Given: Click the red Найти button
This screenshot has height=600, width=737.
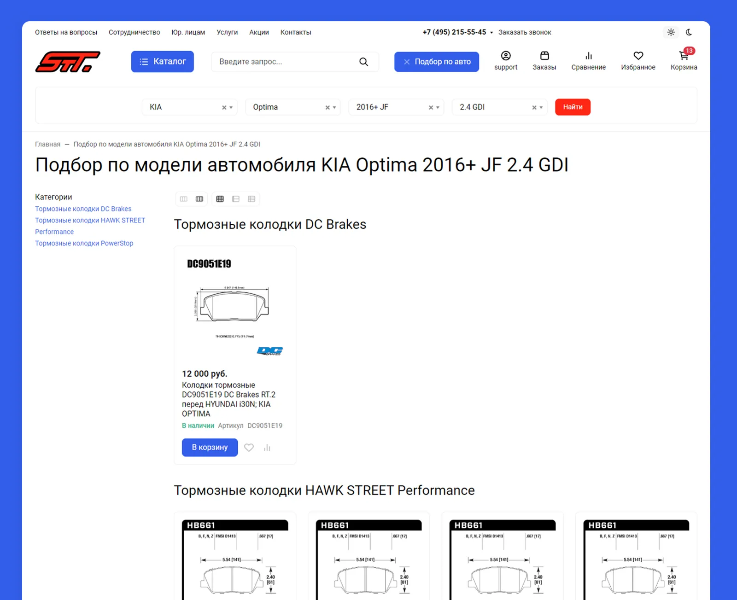Looking at the screenshot, I should [x=573, y=107].
